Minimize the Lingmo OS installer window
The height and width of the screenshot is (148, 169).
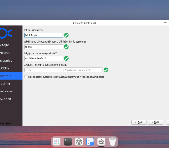[x=165, y=23]
